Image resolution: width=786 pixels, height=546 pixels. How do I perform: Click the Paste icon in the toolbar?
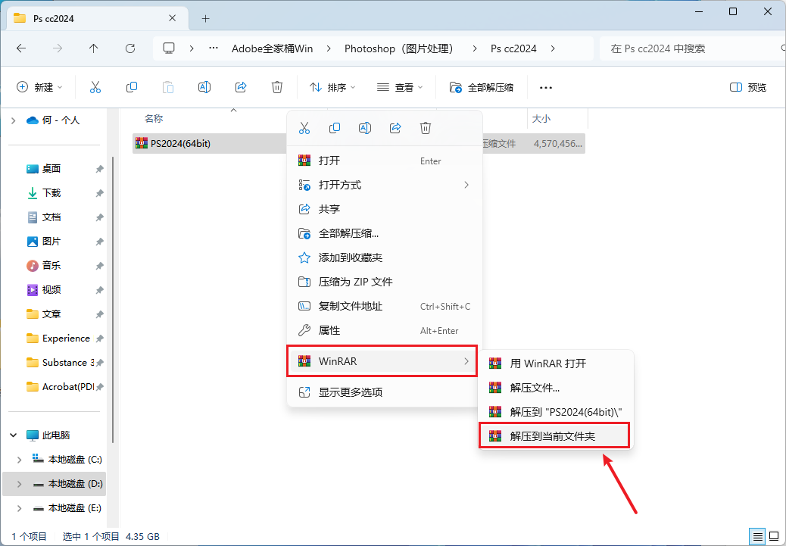click(168, 87)
